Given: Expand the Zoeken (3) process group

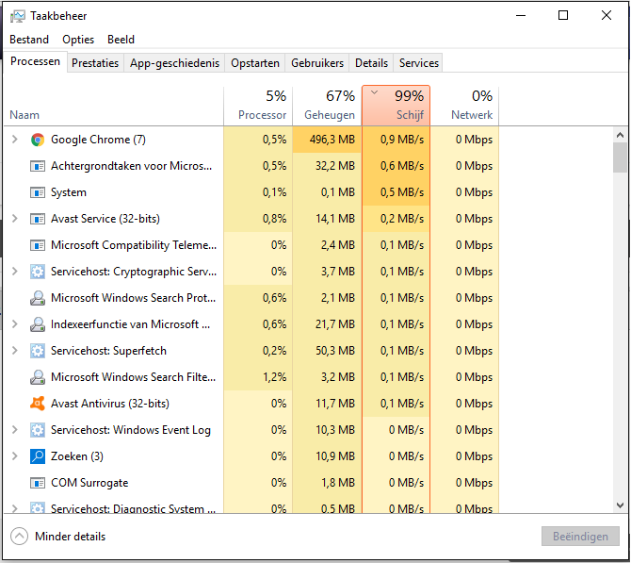Looking at the screenshot, I should [15, 456].
